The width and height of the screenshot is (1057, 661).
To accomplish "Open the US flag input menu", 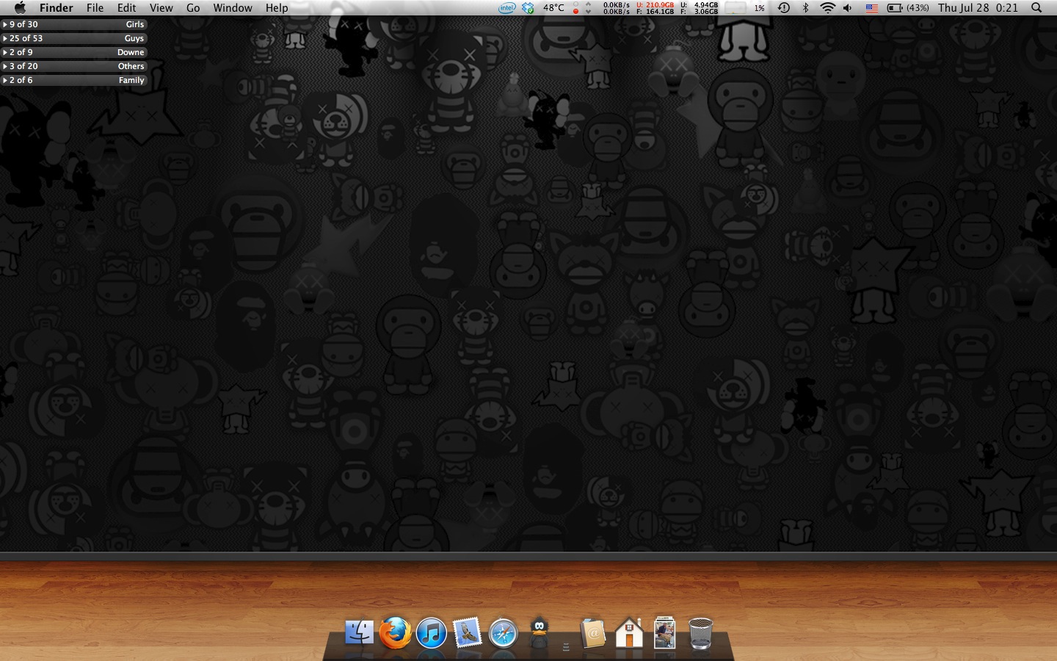I will click(872, 7).
